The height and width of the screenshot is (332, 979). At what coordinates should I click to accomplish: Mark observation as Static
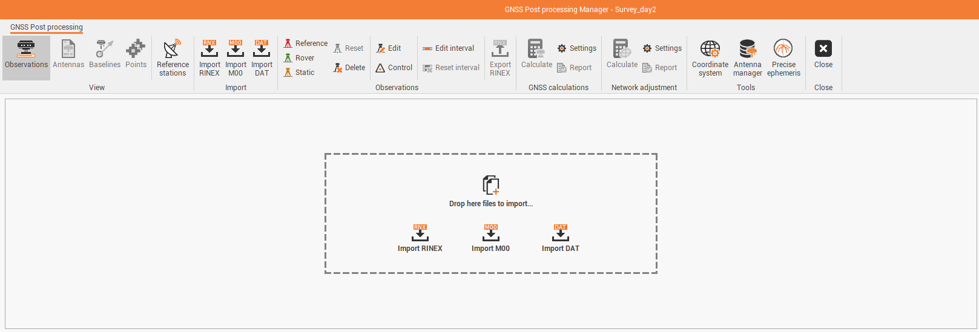pyautogui.click(x=300, y=73)
